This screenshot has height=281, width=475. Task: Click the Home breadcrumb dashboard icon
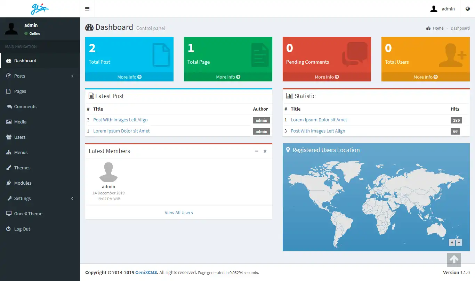(x=428, y=28)
